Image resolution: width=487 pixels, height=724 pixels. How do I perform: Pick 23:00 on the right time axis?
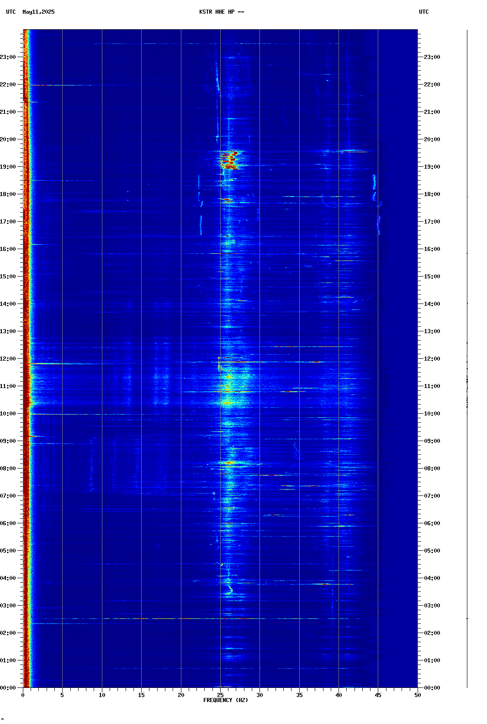coord(432,57)
